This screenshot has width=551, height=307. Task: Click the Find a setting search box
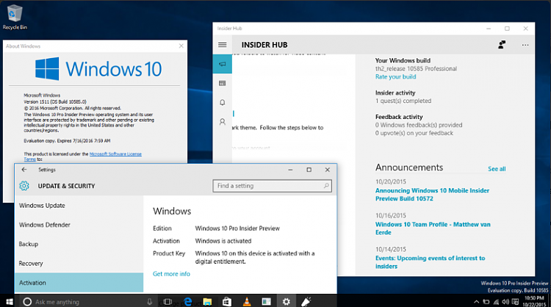tap(272, 186)
